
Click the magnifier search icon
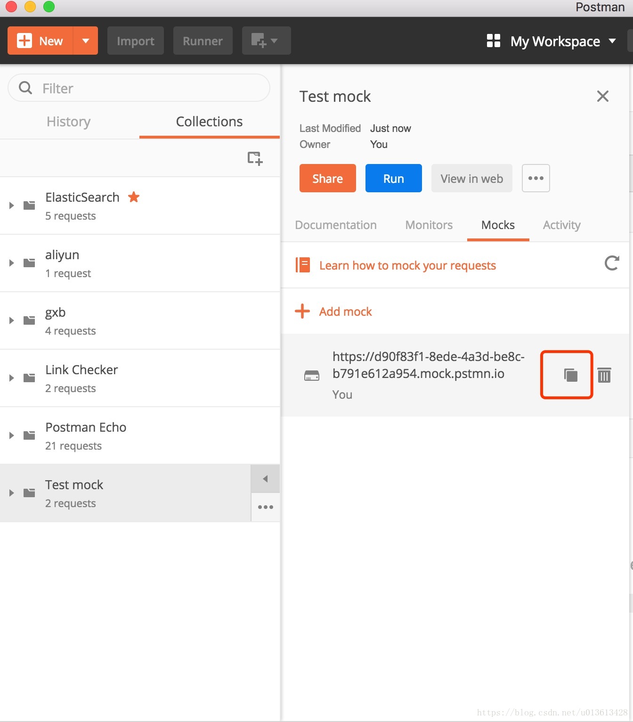(25, 88)
